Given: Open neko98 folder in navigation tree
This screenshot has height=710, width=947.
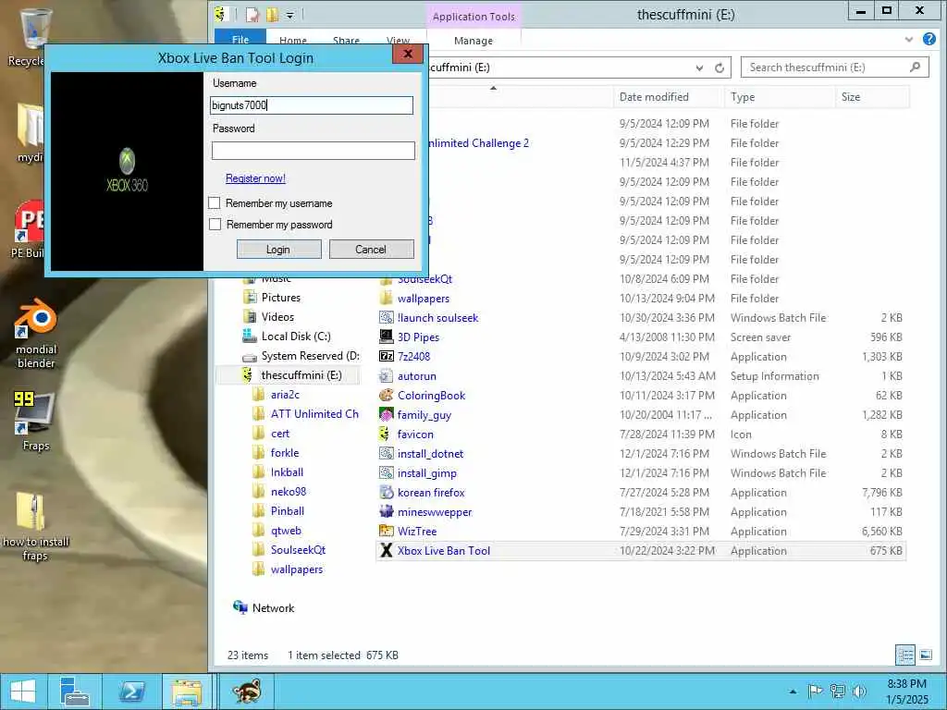Looking at the screenshot, I should pos(289,492).
